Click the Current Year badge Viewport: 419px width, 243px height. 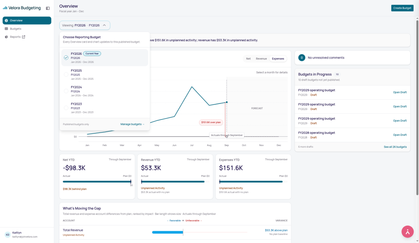click(92, 54)
